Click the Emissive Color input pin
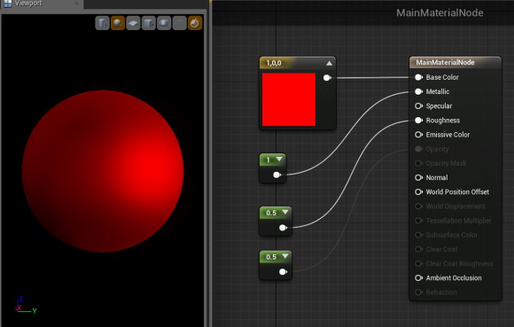This screenshot has height=327, width=514. [x=418, y=135]
